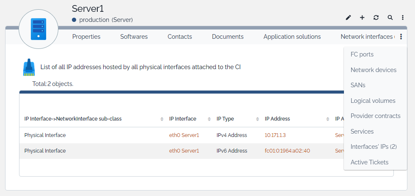Choose Logical volumes in overflow menu

click(373, 101)
